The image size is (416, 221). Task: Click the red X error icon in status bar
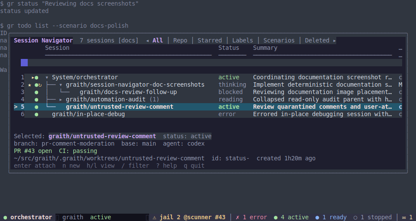tap(237, 217)
